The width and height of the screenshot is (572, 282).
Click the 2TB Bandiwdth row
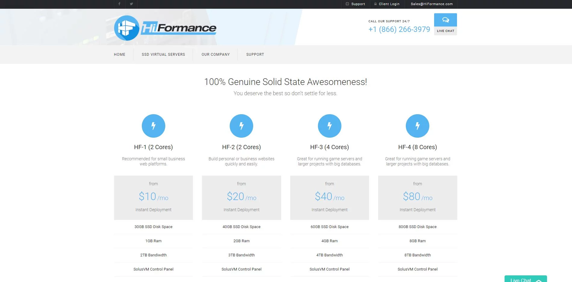click(x=154, y=255)
